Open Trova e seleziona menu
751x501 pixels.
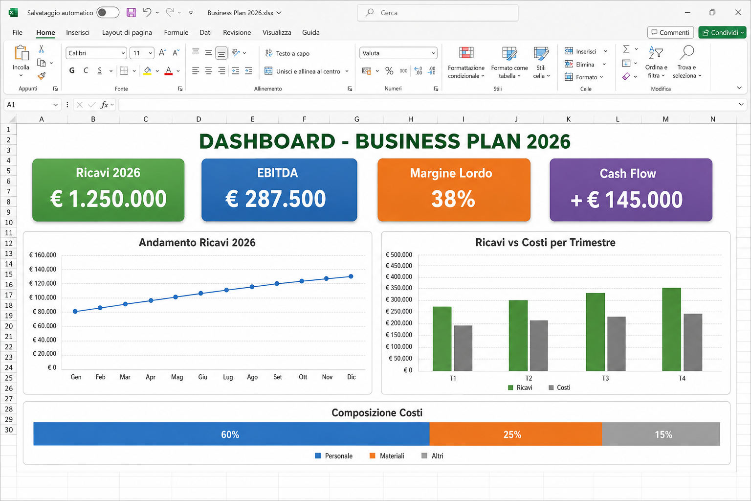click(687, 62)
